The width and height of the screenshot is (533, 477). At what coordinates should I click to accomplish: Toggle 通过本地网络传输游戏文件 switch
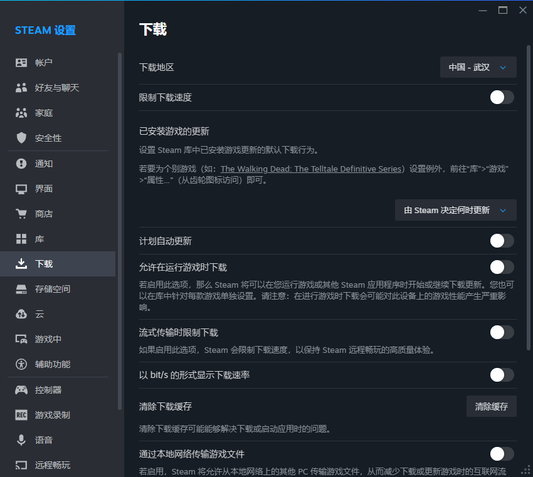click(x=502, y=454)
